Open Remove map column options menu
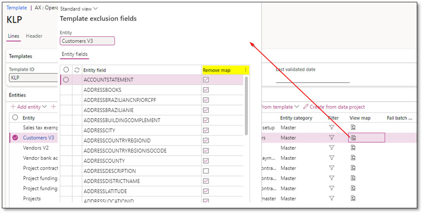Image resolution: width=423 pixels, height=214 pixels. tap(246, 70)
